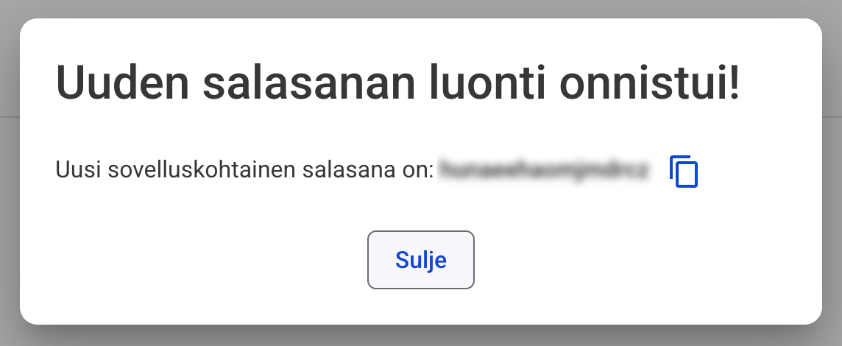Viewport: 842px width, 346px height.
Task: Click empty dialog area right of Sulje
Action: click(x=648, y=260)
